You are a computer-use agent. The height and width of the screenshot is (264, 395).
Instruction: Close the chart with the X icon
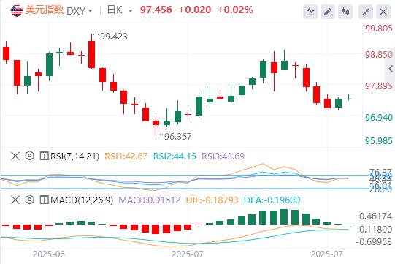click(x=383, y=12)
